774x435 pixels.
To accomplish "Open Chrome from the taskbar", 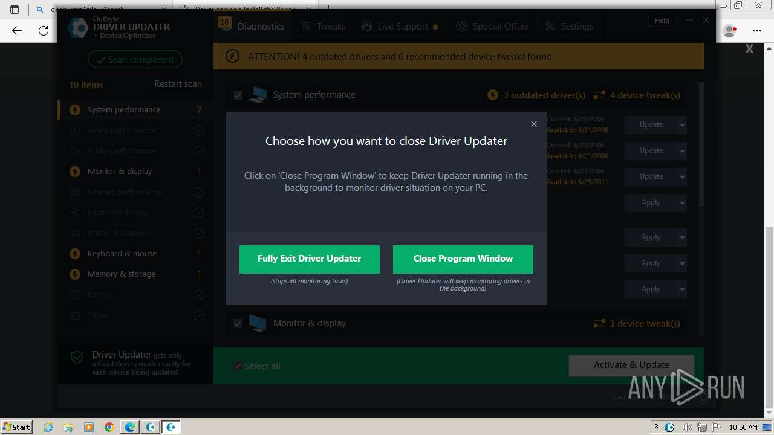I will (109, 427).
